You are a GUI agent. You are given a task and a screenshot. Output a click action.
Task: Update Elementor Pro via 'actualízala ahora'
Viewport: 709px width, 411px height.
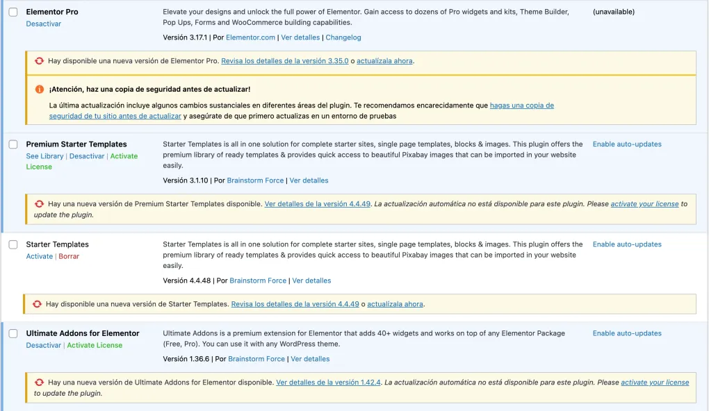(x=384, y=60)
